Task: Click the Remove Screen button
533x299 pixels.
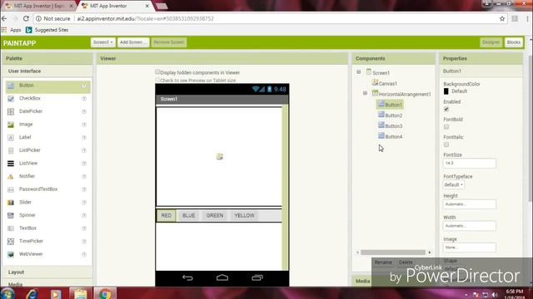Action: coord(168,42)
